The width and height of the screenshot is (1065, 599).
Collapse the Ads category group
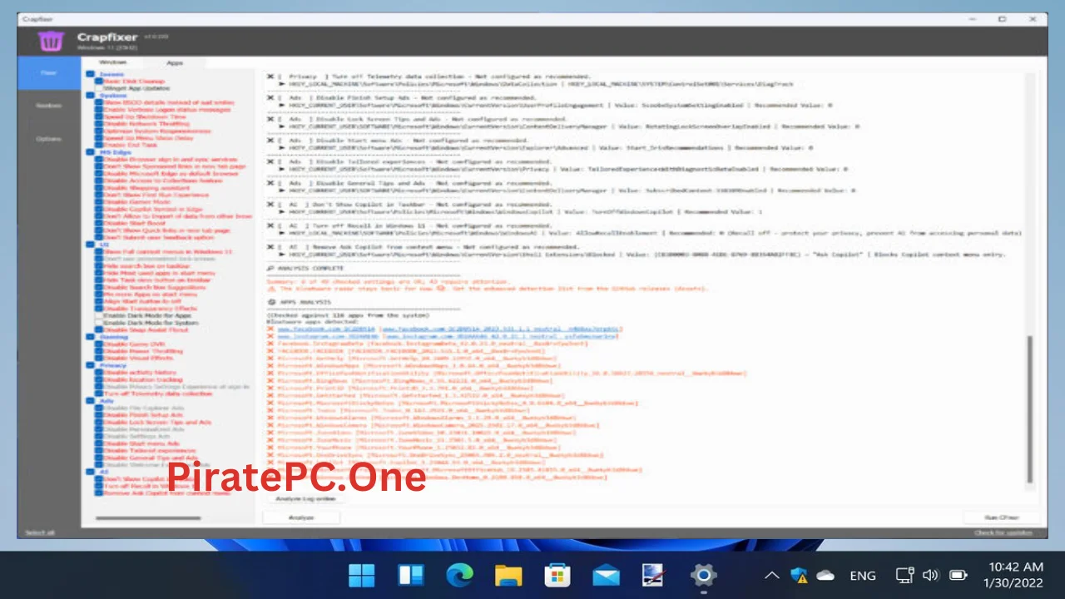[x=91, y=401]
